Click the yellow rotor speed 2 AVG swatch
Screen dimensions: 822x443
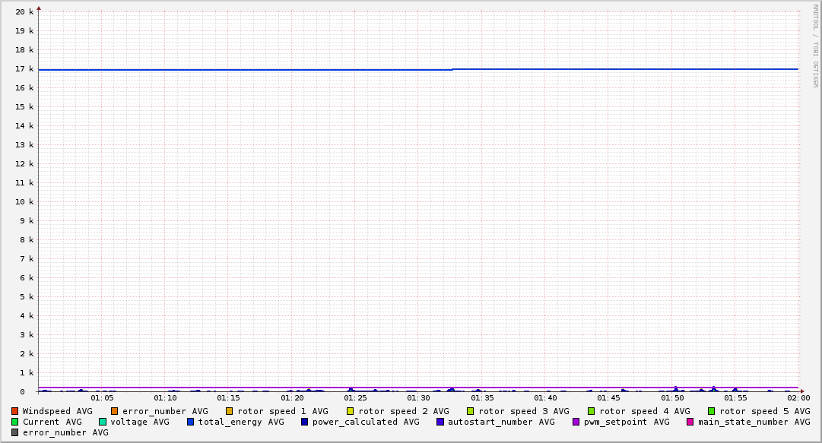click(x=351, y=412)
